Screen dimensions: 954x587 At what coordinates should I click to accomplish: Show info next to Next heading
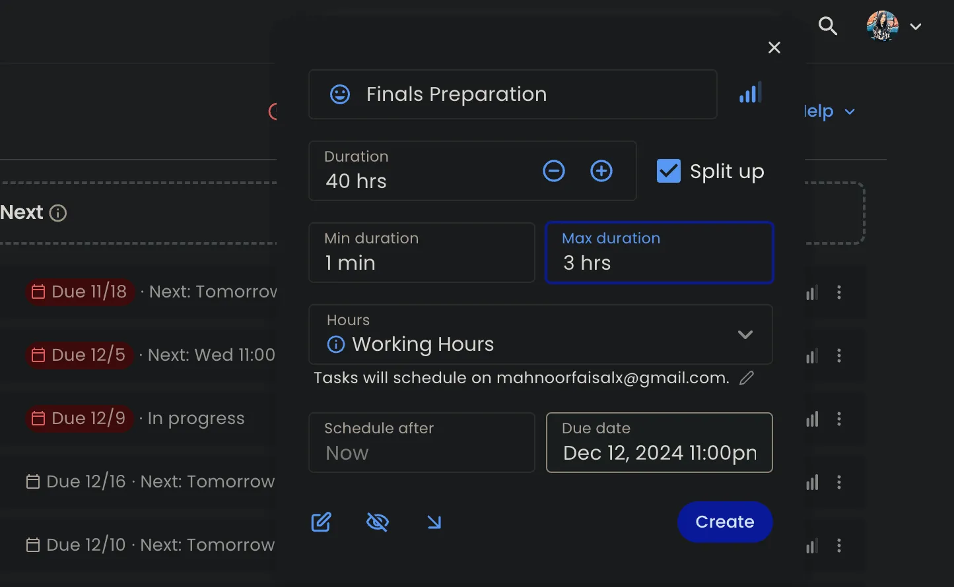[58, 213]
